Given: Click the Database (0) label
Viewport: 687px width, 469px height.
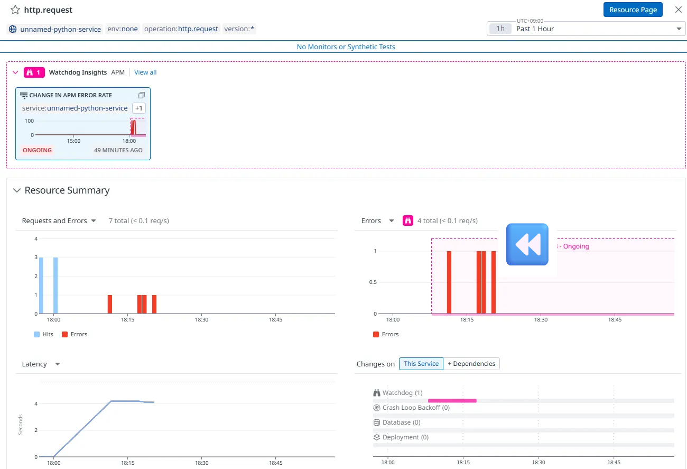Looking at the screenshot, I should (402, 422).
